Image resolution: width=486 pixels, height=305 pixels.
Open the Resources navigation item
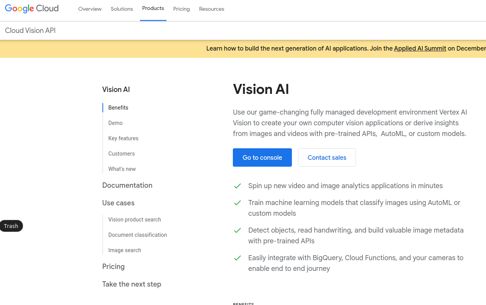[x=211, y=9]
